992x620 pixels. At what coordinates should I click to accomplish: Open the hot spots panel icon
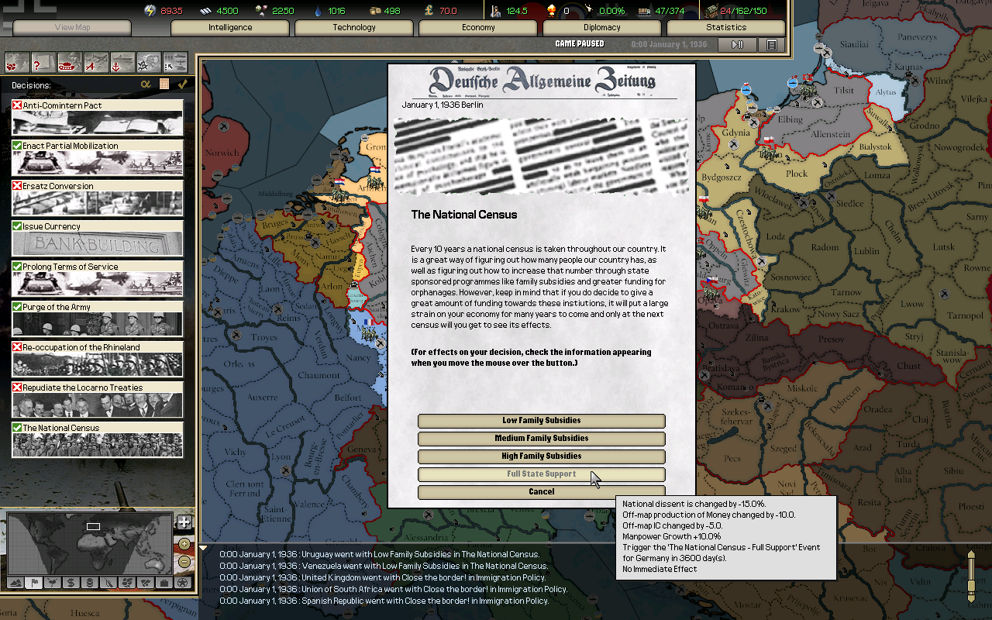coord(17,62)
